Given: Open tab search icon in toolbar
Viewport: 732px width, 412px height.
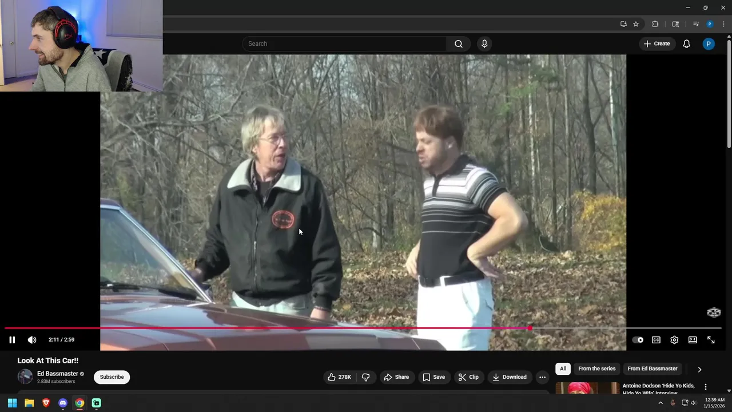Looking at the screenshot, I should pos(675,24).
